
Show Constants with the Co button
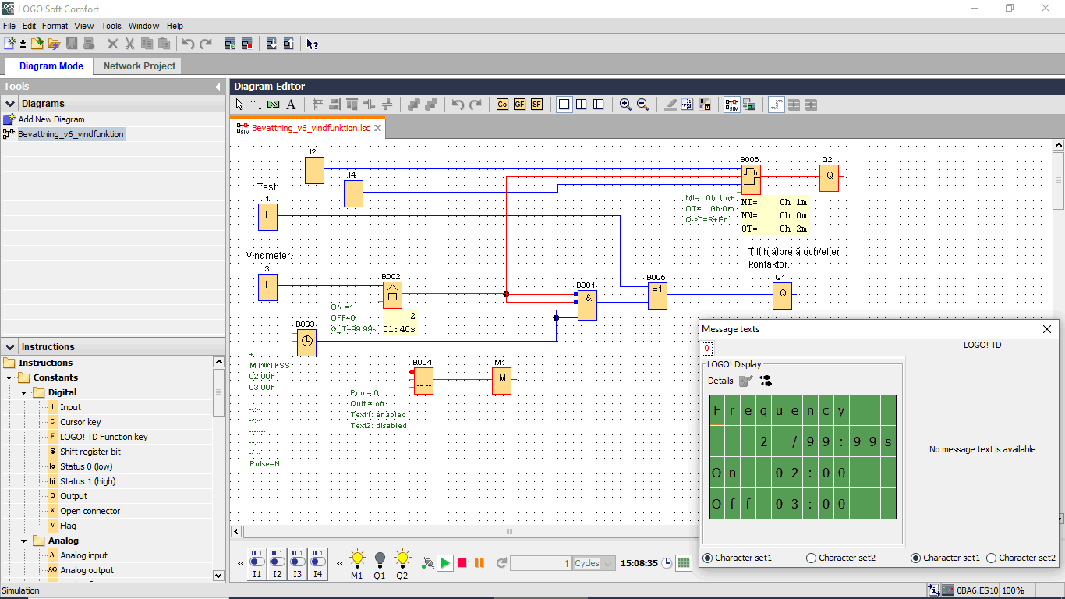tap(502, 105)
